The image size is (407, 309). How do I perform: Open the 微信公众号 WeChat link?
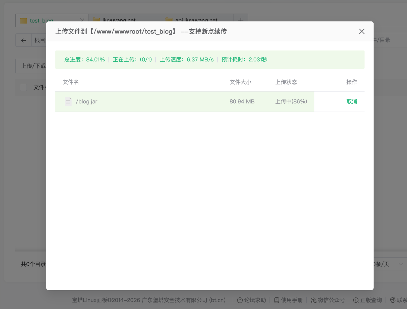(328, 300)
